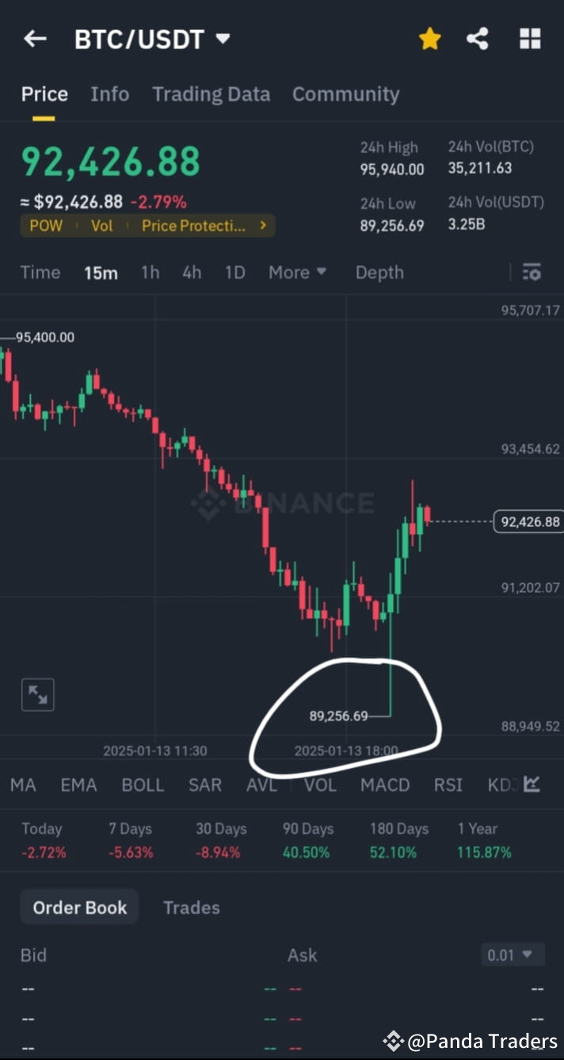Viewport: 564px width, 1060px height.
Task: Open the candlestick chart style icon
Action: tap(532, 784)
